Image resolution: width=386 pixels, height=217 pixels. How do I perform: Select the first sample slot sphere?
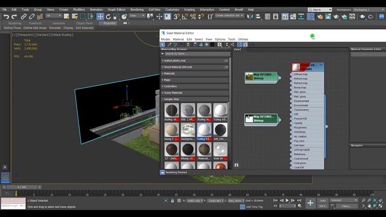point(171,110)
